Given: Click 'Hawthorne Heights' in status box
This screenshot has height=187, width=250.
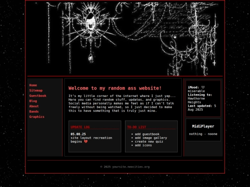Looking at the screenshot, I should pyautogui.click(x=196, y=100).
